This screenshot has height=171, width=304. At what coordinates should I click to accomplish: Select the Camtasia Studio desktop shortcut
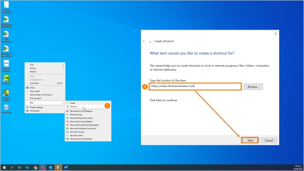tap(6, 95)
